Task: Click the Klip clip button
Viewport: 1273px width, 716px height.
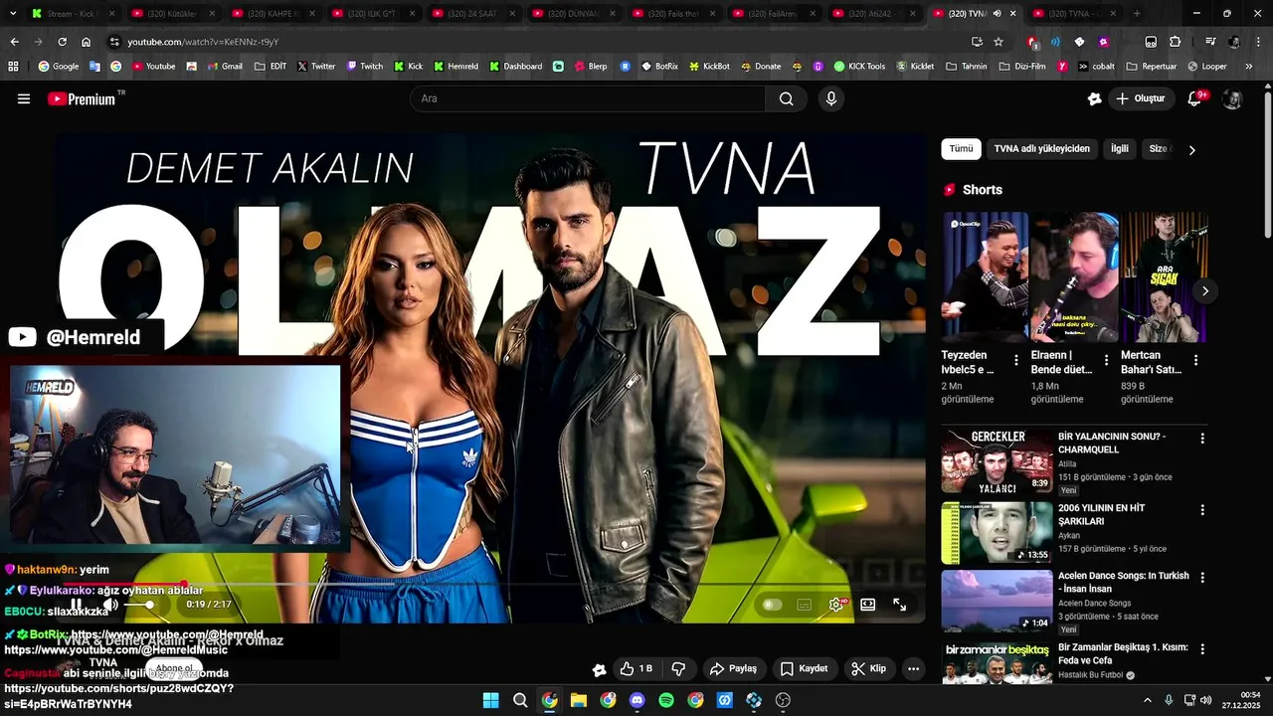Action: click(869, 669)
